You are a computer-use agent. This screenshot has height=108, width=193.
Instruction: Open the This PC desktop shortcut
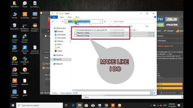pos(15,15)
